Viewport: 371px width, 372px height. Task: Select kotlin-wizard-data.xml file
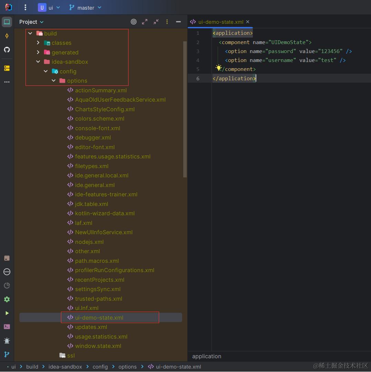click(105, 213)
